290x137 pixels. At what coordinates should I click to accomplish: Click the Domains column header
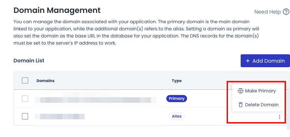[45, 81]
